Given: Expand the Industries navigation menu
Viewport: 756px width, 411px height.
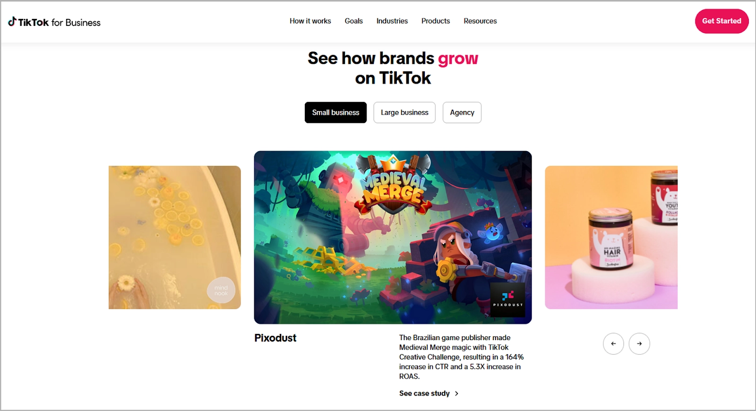Looking at the screenshot, I should pyautogui.click(x=392, y=21).
